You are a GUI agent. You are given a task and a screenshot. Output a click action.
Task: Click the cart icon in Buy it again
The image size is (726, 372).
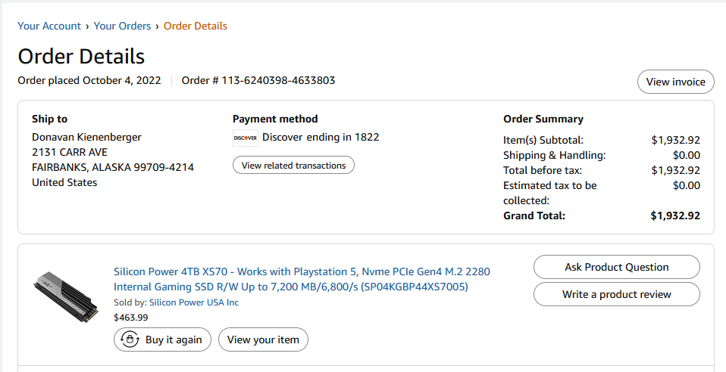tap(129, 339)
